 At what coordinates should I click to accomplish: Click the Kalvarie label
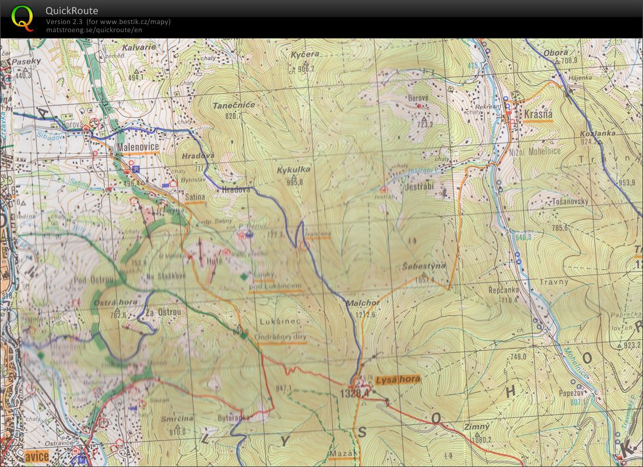139,47
